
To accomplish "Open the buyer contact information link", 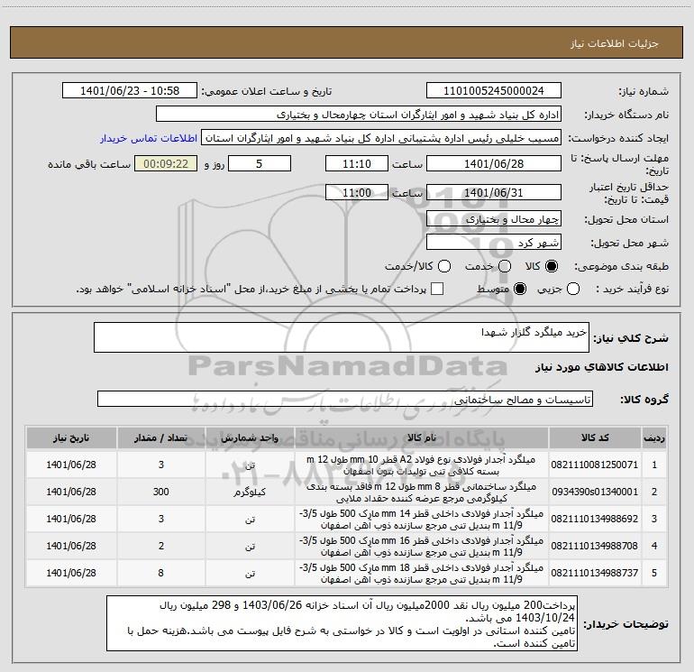I will click(149, 138).
